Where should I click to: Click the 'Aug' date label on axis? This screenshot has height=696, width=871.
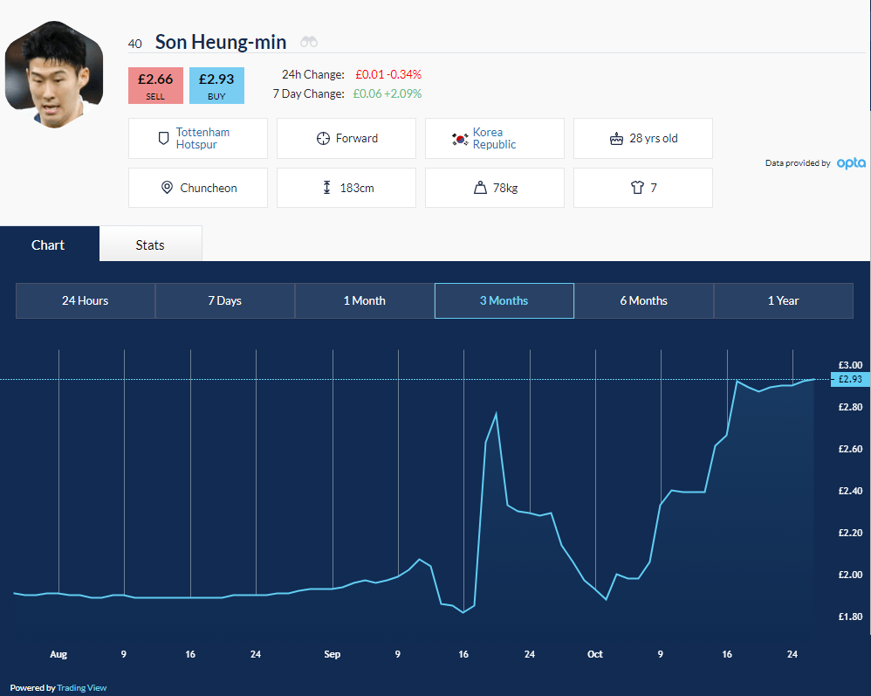pyautogui.click(x=58, y=654)
